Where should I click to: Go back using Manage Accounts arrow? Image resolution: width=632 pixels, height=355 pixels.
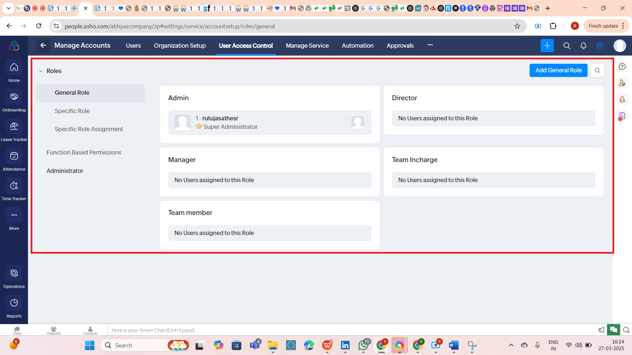click(x=43, y=45)
